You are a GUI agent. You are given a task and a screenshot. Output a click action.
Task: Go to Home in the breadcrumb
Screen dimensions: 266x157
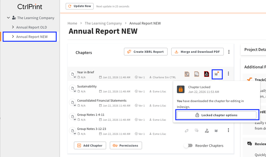point(72,23)
